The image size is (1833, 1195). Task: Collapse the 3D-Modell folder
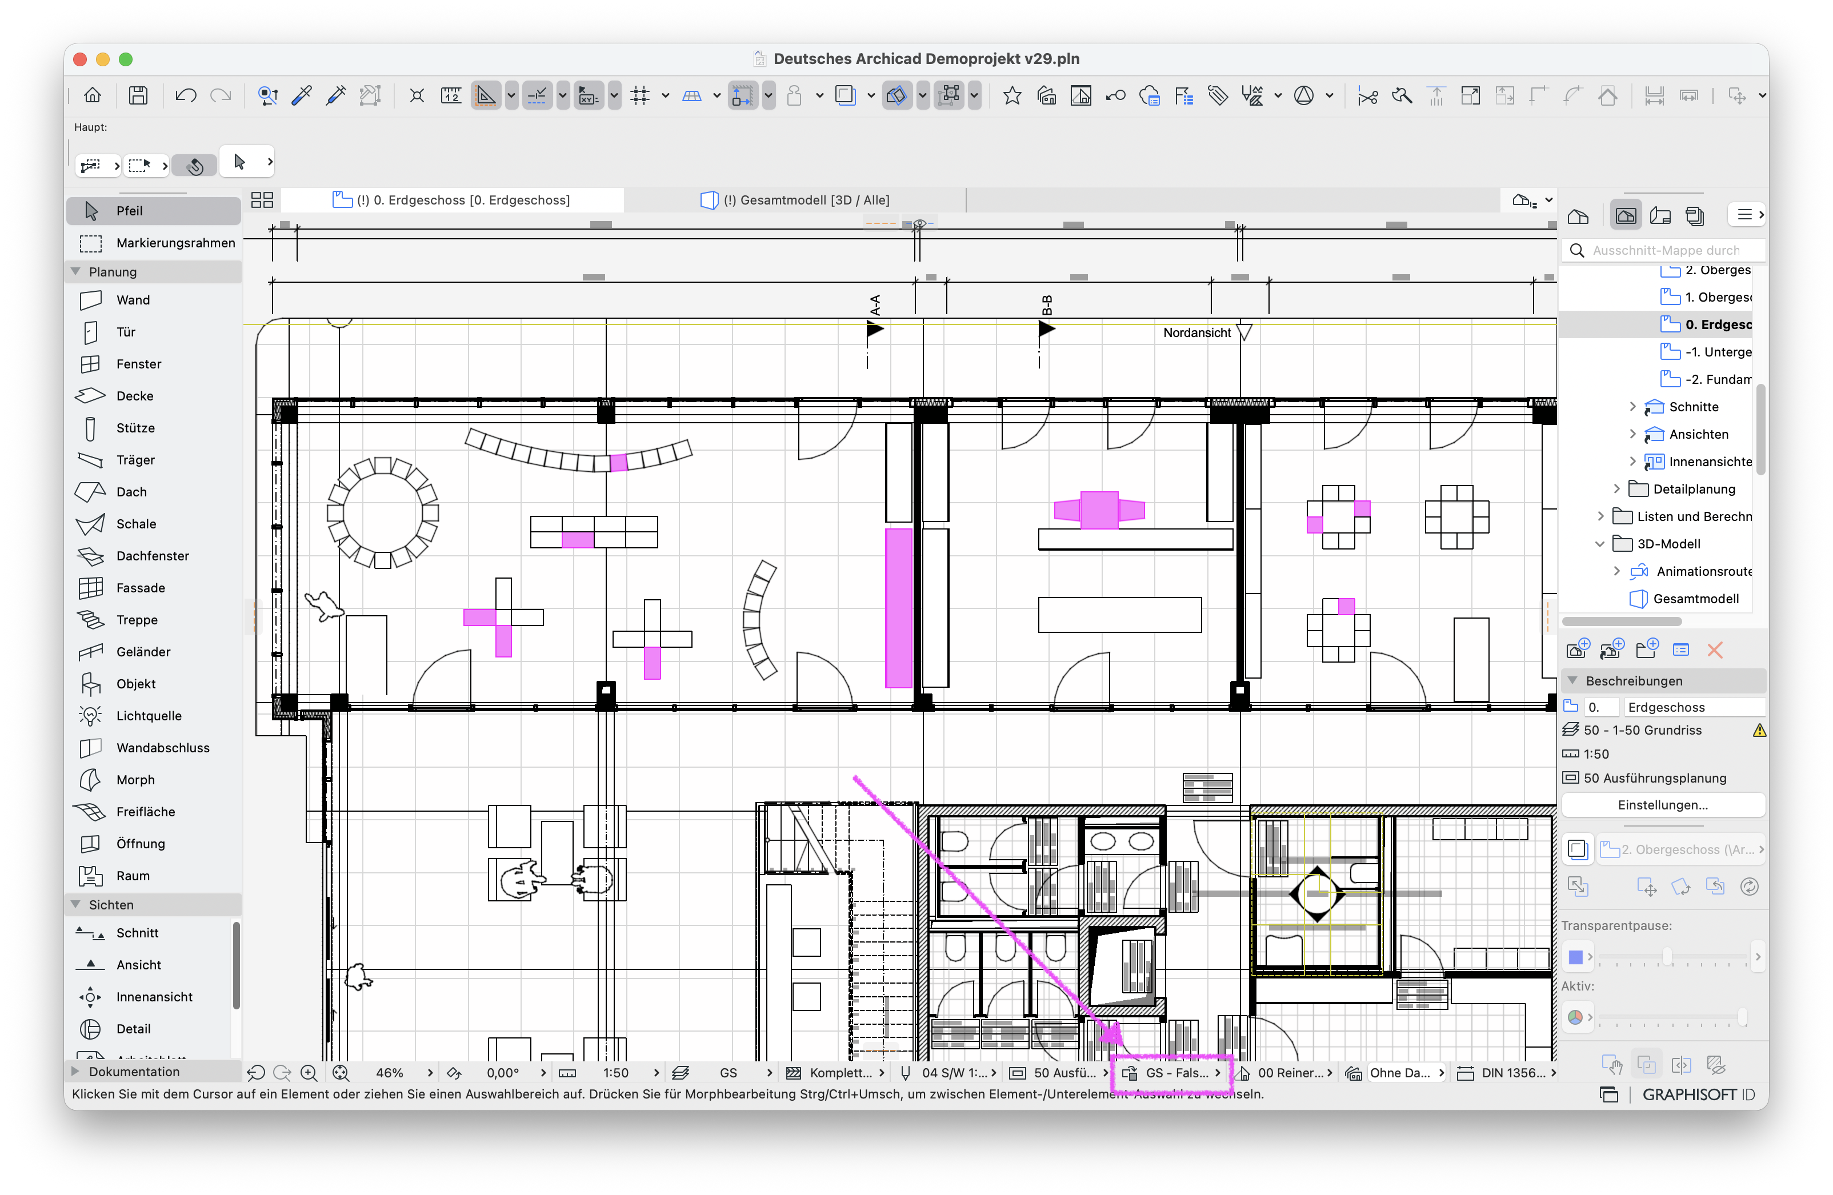[1600, 544]
